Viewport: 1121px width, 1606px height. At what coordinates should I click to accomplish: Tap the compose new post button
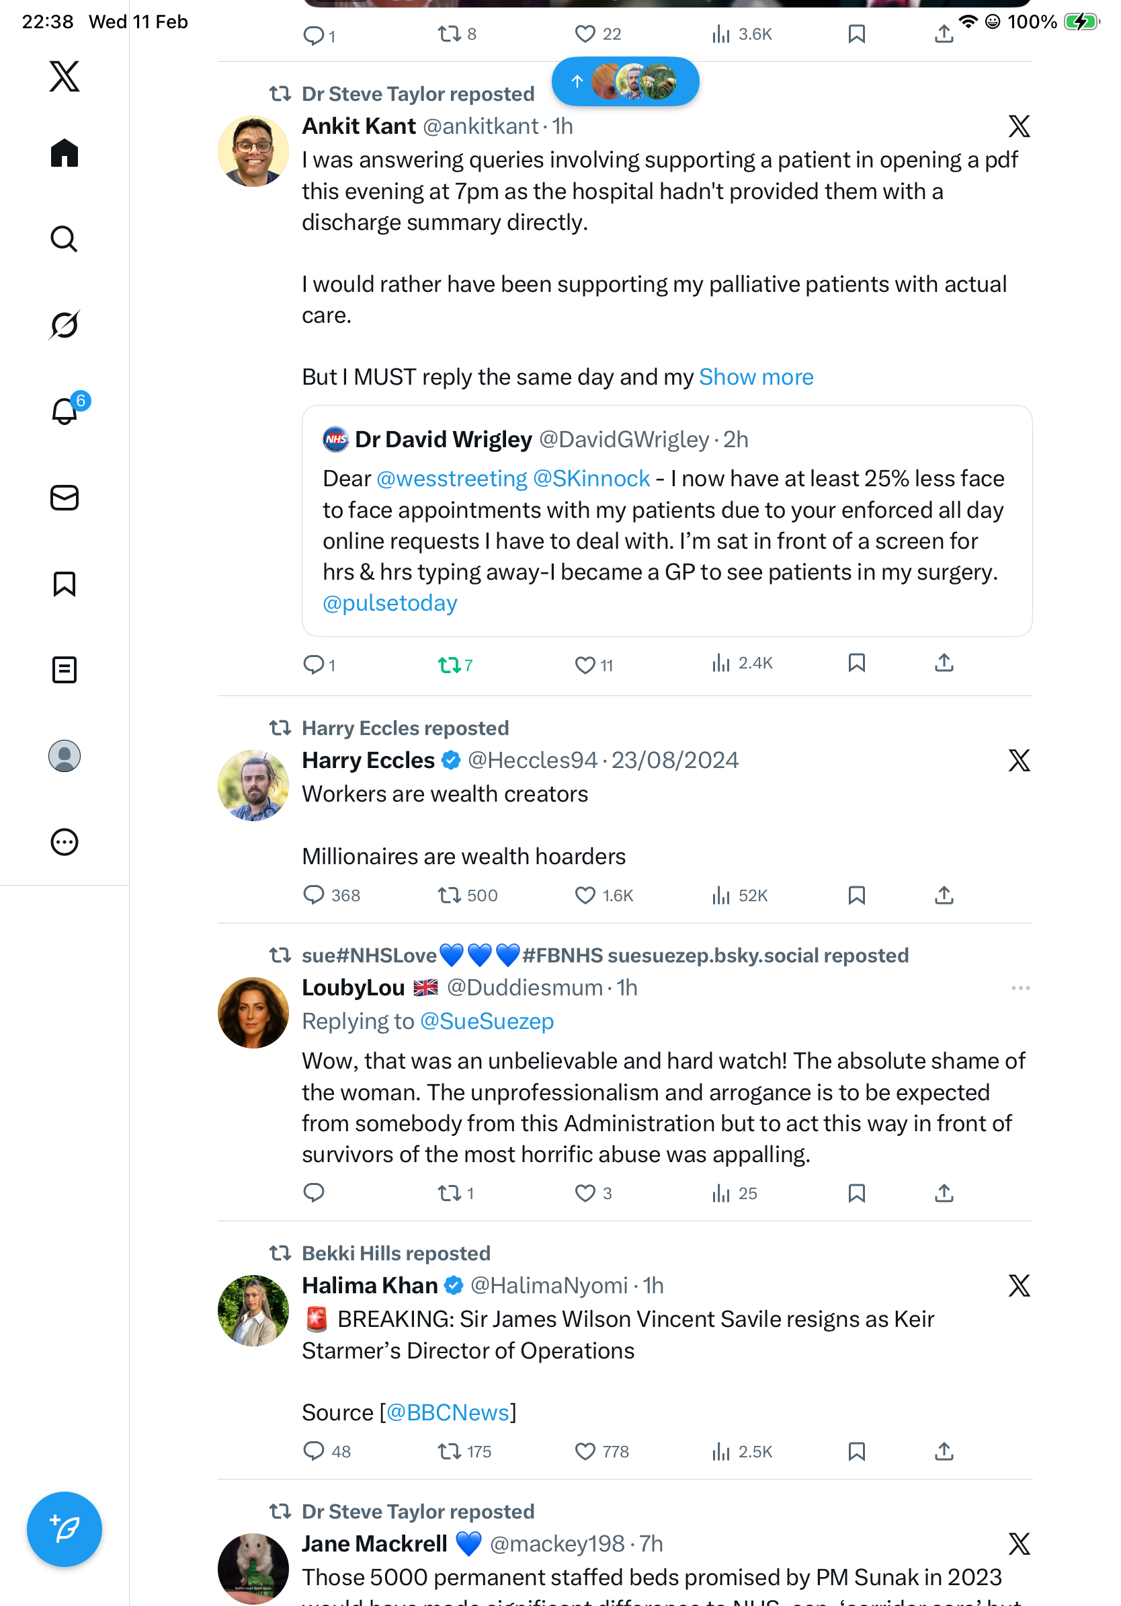point(65,1529)
